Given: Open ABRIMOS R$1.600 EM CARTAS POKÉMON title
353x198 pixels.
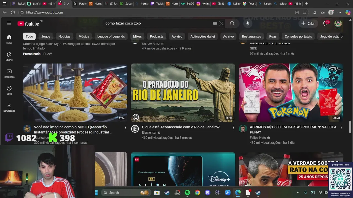Looking at the screenshot, I should click(293, 130).
